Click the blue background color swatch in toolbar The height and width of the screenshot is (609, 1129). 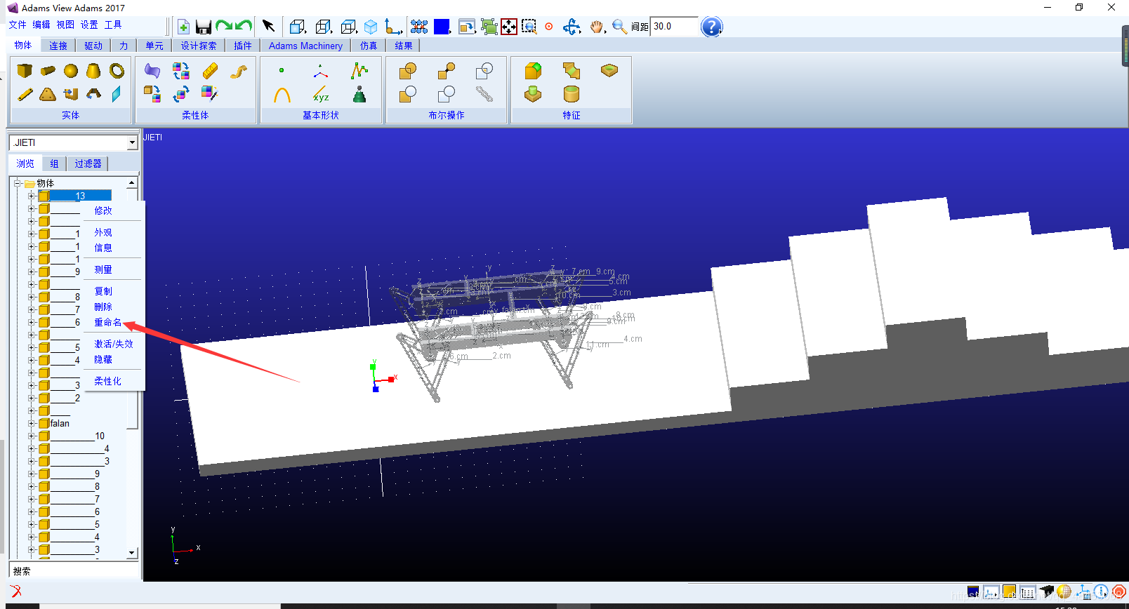pos(442,27)
